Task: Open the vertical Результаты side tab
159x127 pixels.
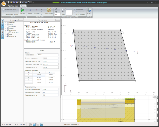Action: 3,34
